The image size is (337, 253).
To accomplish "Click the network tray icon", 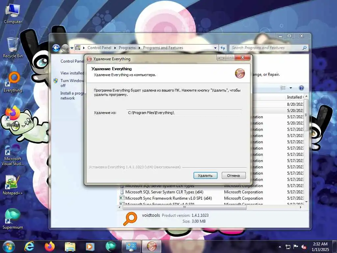I will tap(288, 247).
